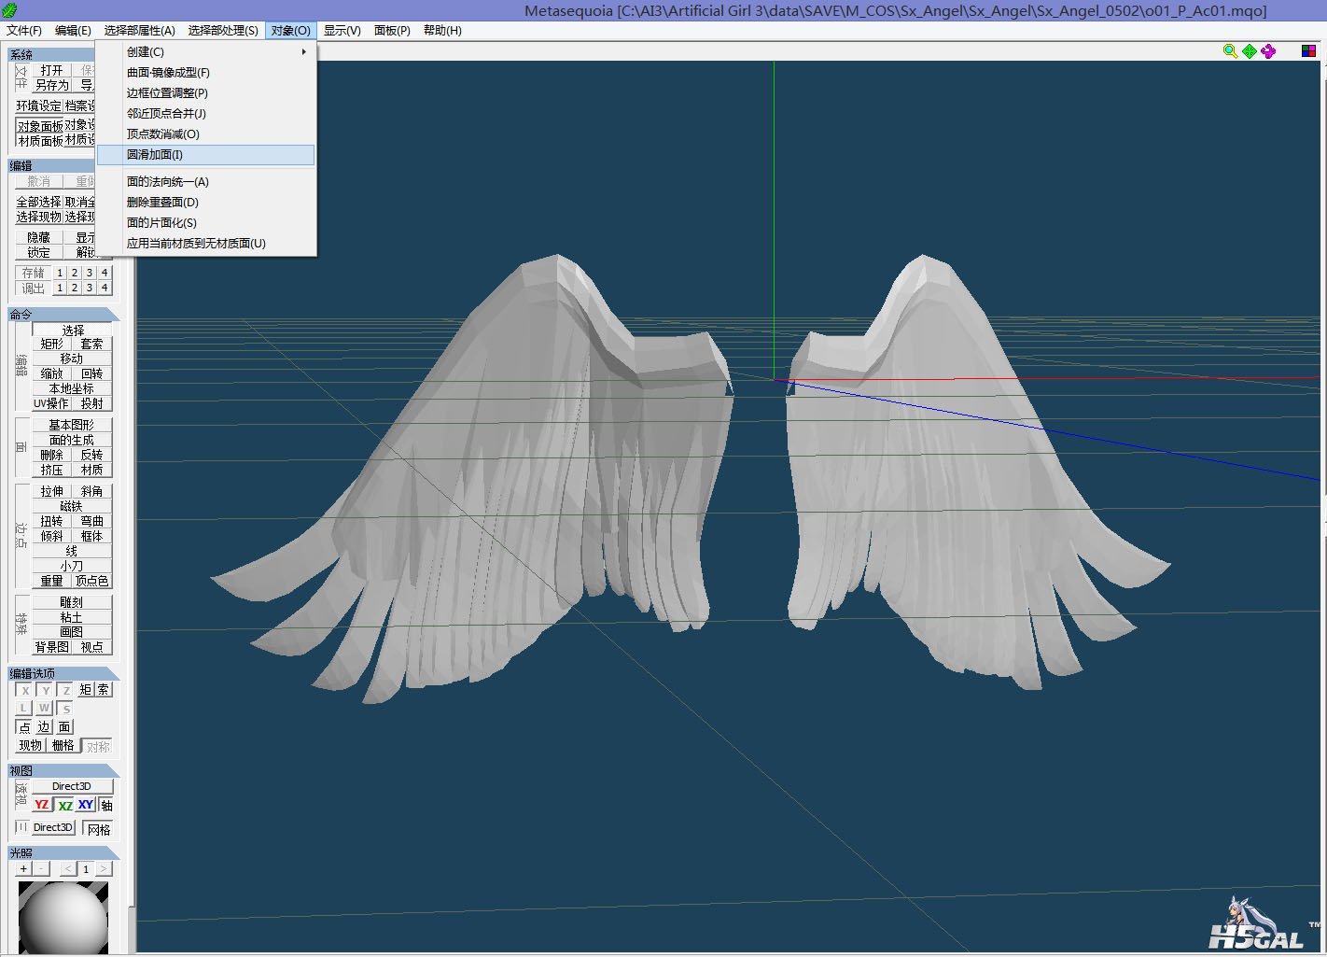
Task: Switch to the green XZ view
Action: (x=64, y=805)
